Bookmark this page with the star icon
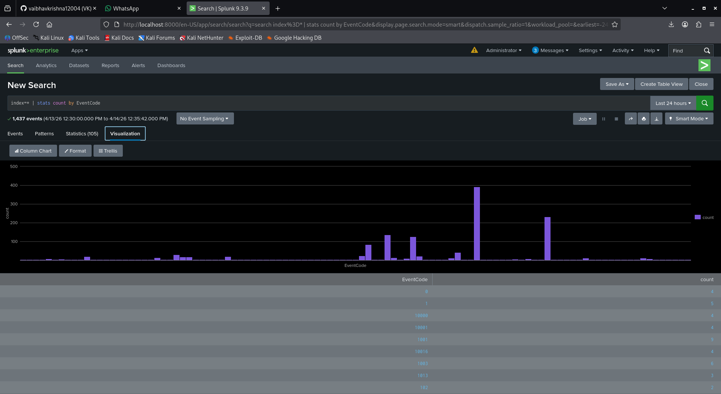 (x=615, y=24)
